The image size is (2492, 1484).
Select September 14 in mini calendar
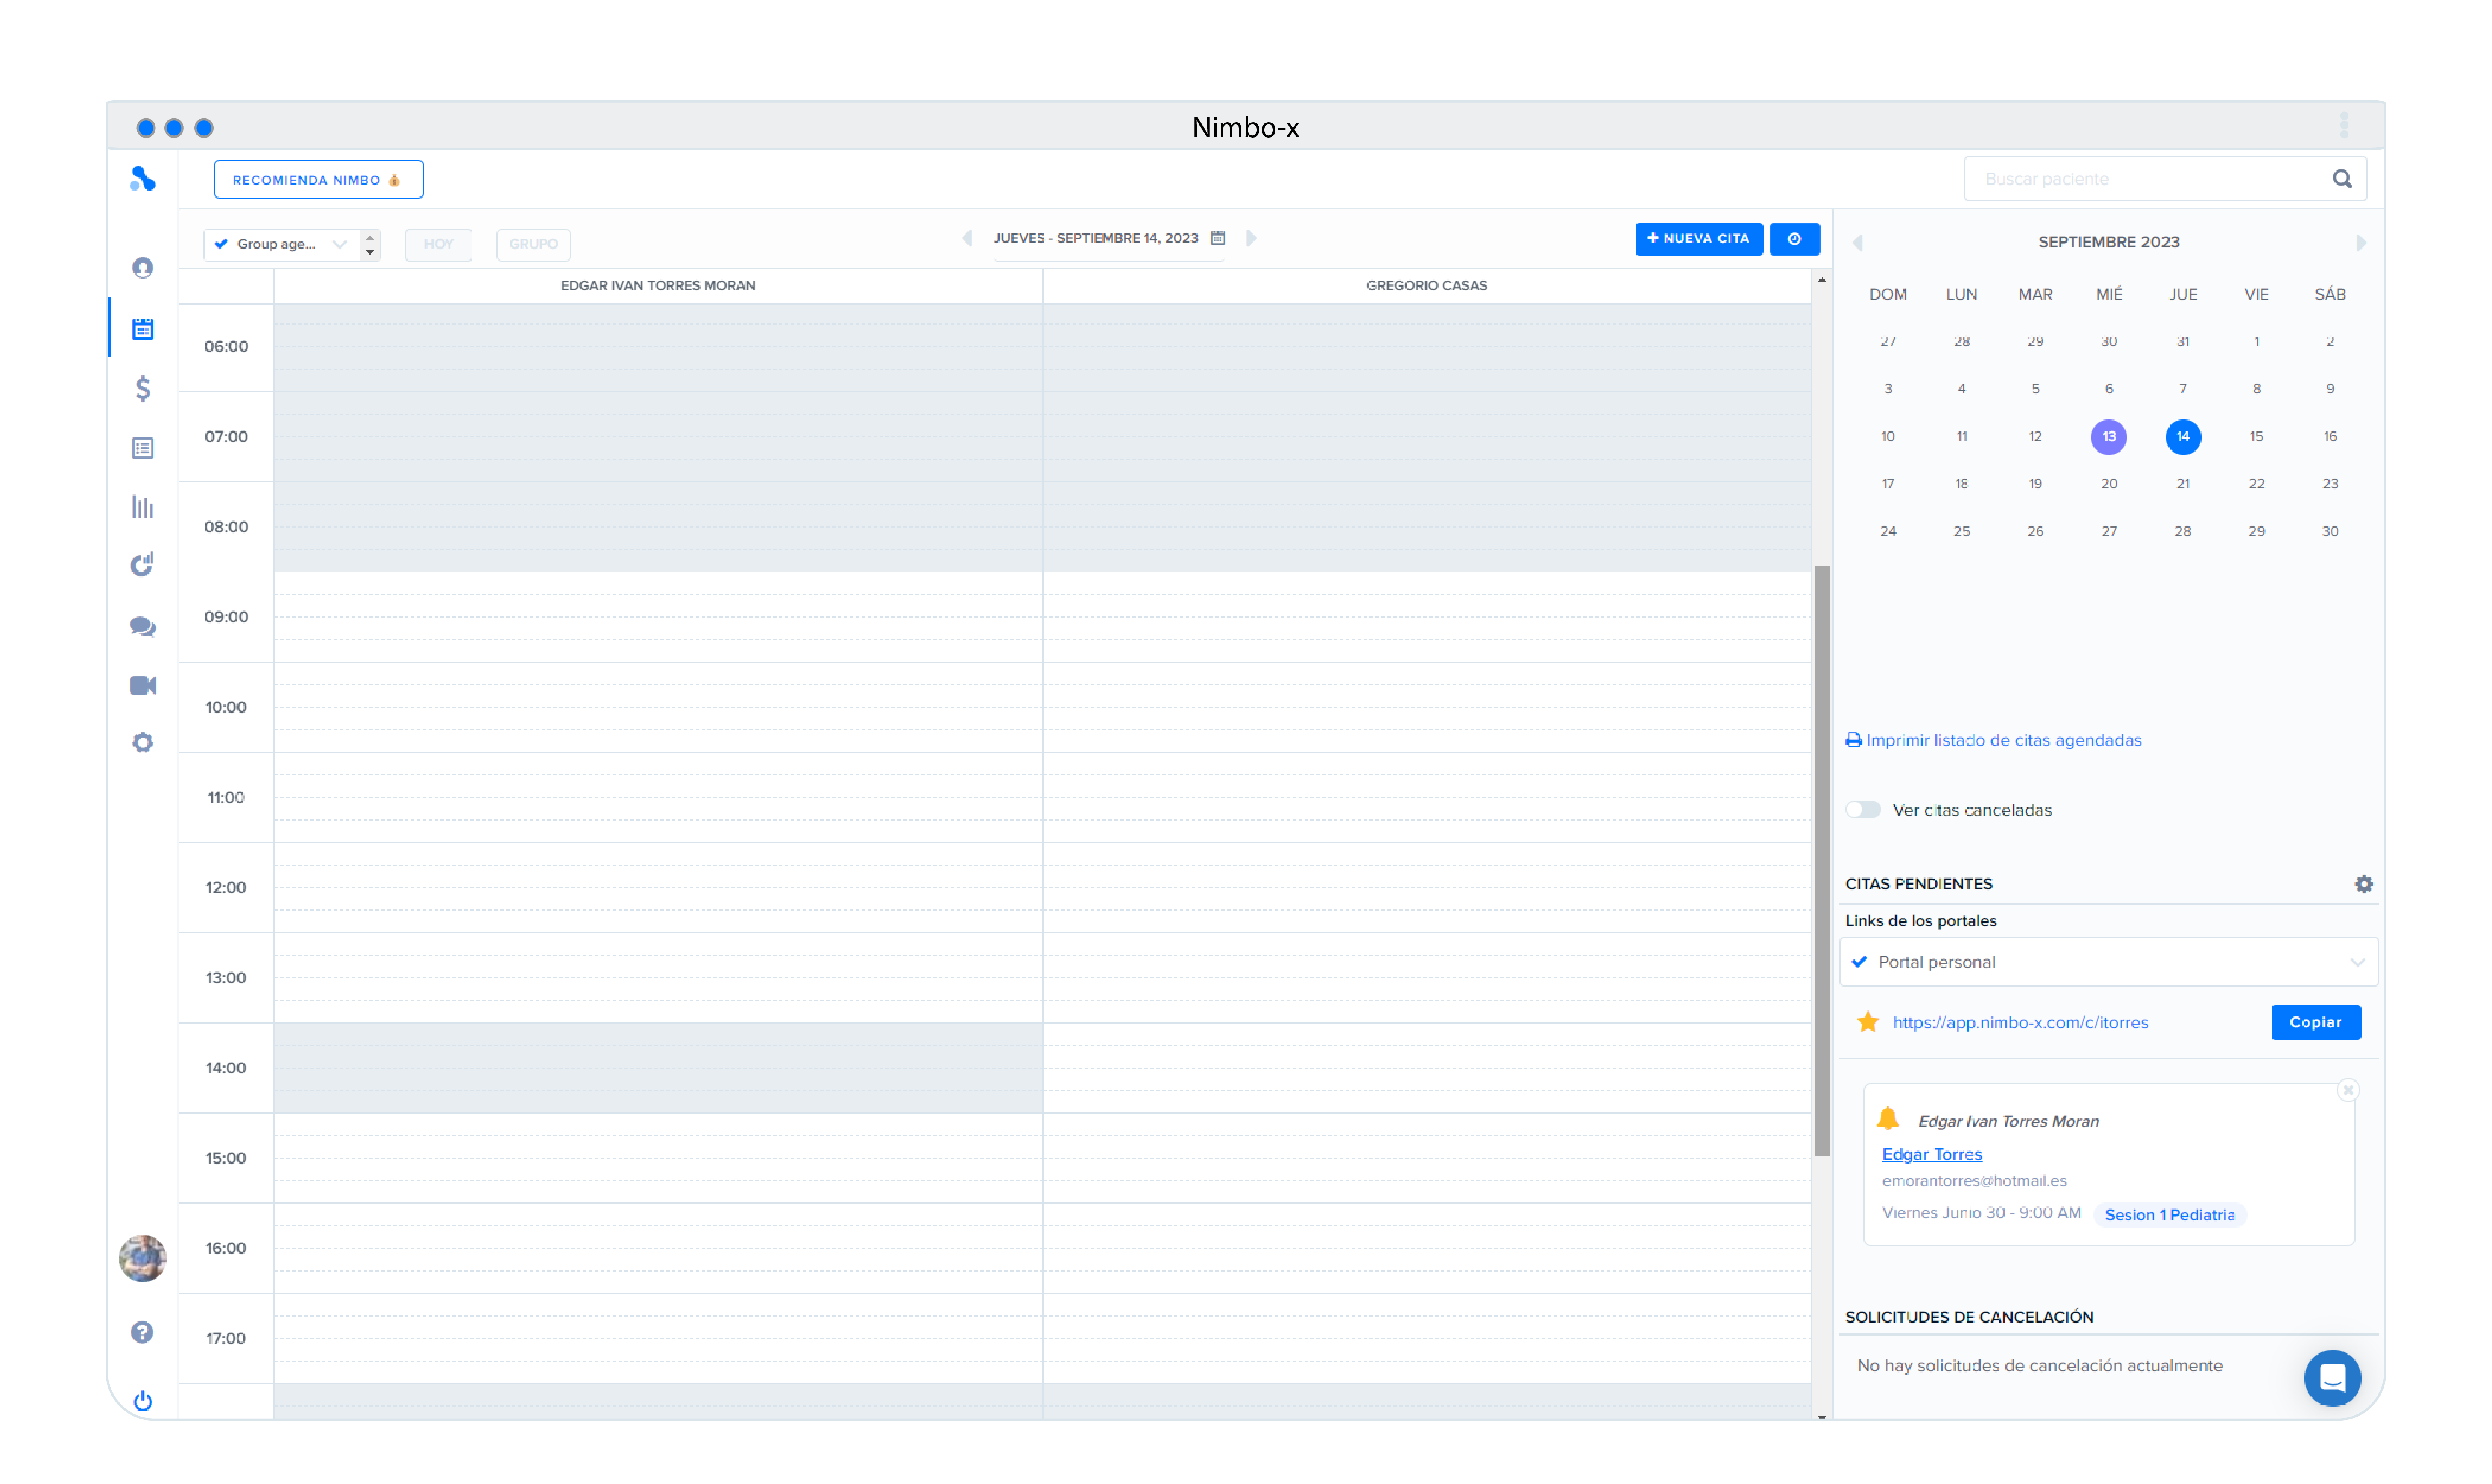tap(2183, 436)
